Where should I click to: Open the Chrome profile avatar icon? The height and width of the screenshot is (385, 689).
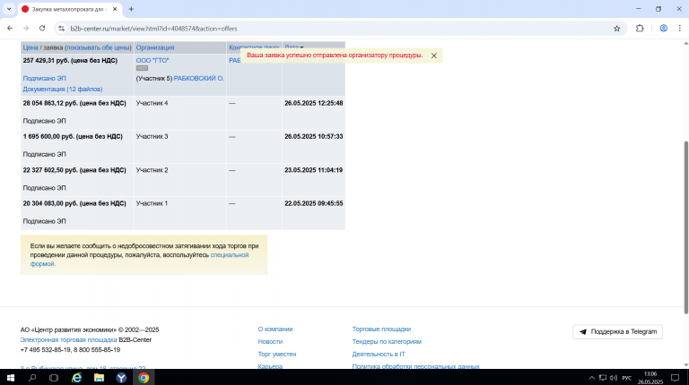[664, 29]
